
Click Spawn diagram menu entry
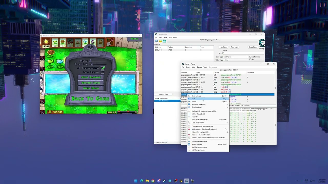click(208, 144)
